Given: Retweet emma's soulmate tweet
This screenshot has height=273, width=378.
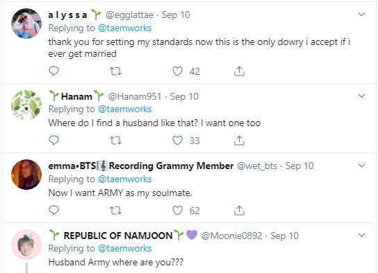Looking at the screenshot, I should coord(116,211).
